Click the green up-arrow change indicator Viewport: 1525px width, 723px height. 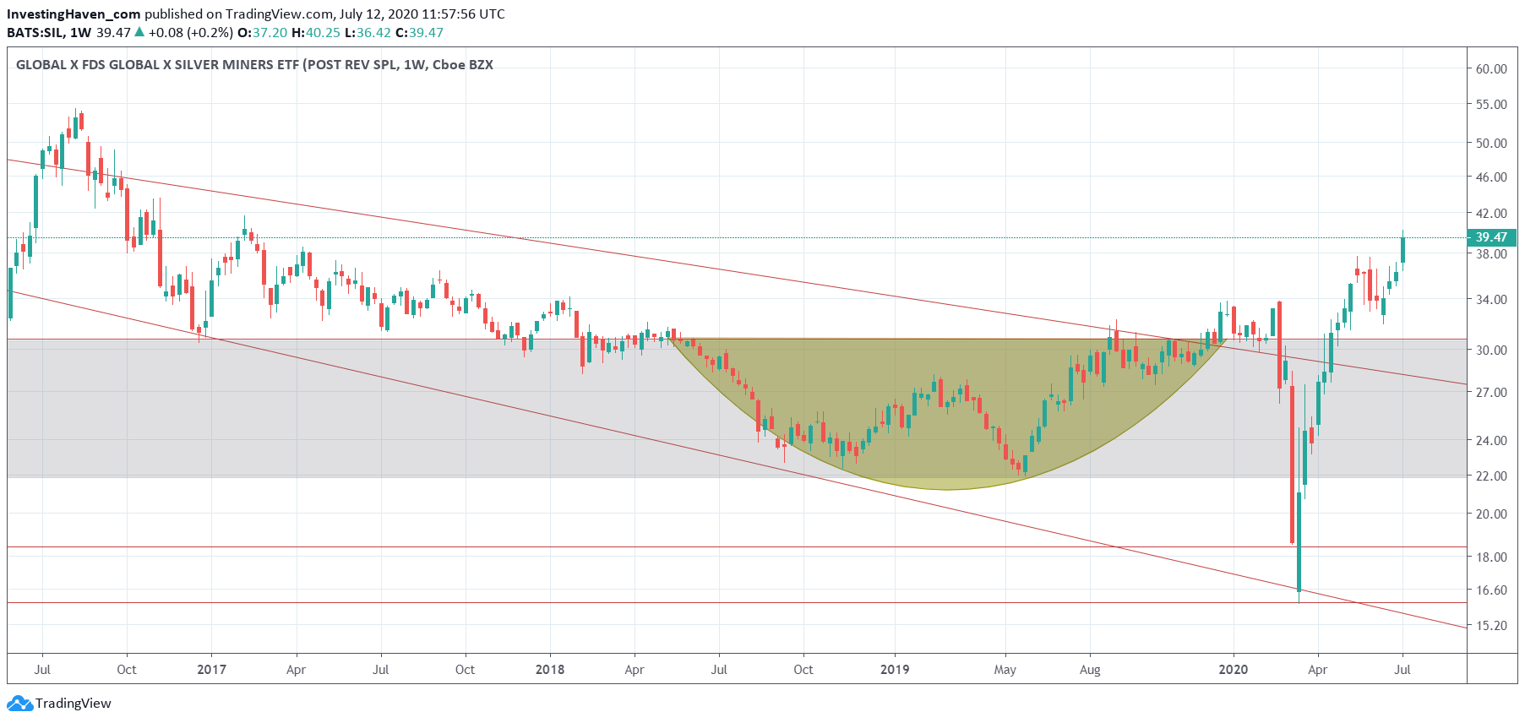[x=140, y=33]
